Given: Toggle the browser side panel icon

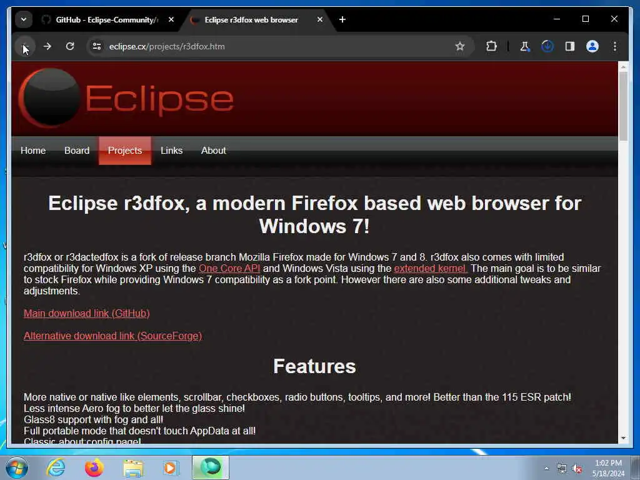Looking at the screenshot, I should [570, 46].
